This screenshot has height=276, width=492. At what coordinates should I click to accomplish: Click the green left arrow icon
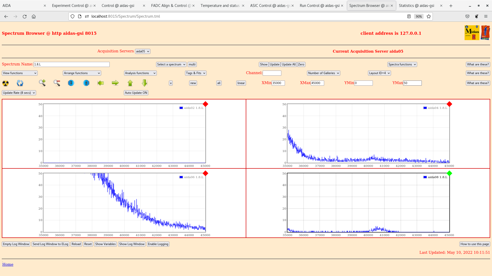point(101,83)
